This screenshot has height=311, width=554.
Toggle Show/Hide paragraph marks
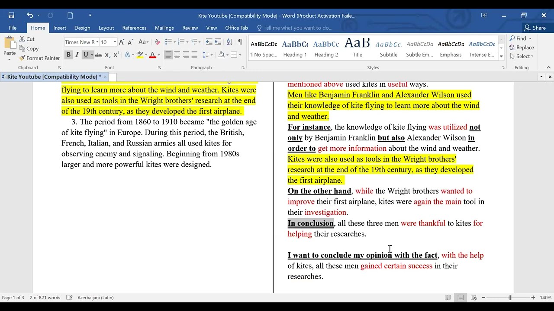[241, 42]
